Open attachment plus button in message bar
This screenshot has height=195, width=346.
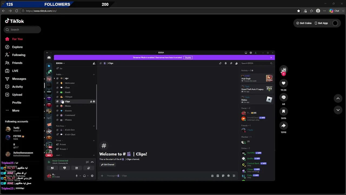(102, 176)
